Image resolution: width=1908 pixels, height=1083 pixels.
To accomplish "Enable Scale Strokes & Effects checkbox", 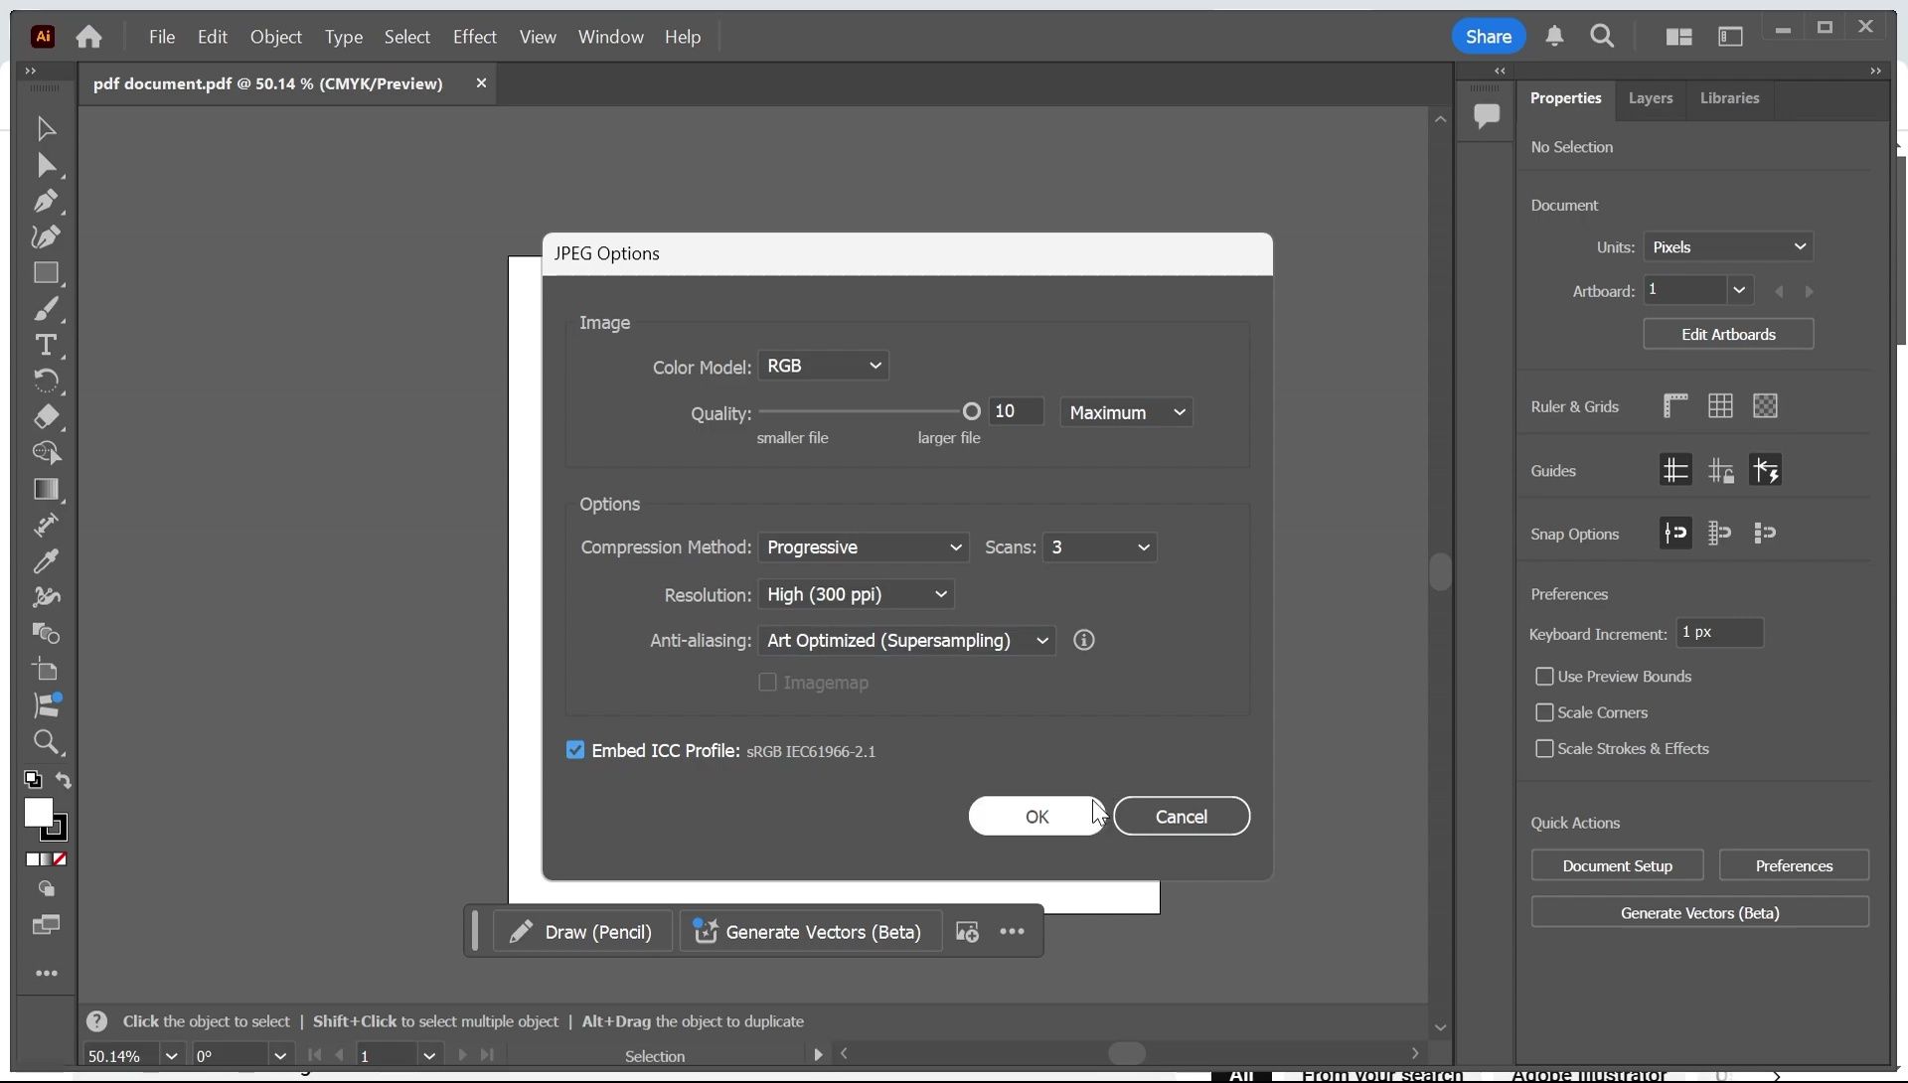I will (1544, 749).
